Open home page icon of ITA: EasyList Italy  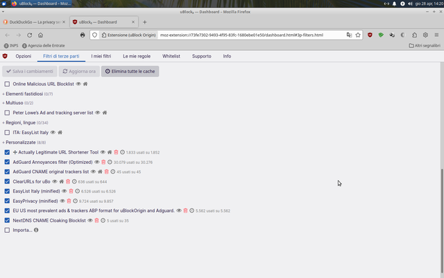(x=60, y=133)
